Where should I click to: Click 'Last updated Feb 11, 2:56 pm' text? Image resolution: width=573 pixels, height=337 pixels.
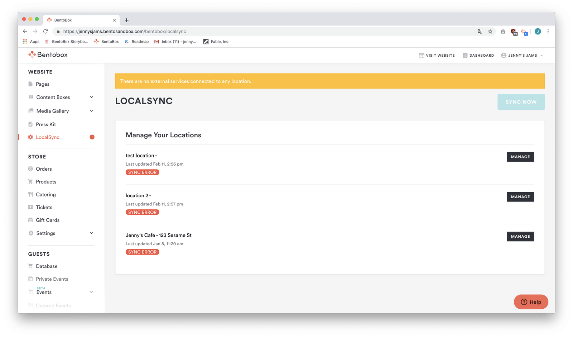(x=154, y=164)
